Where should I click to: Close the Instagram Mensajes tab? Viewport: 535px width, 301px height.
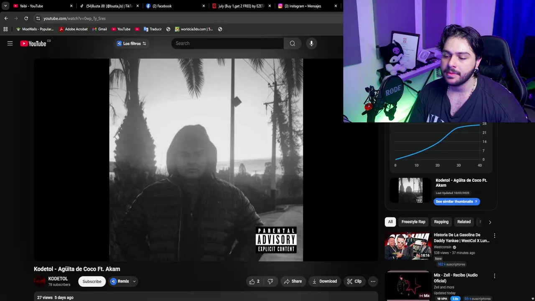click(x=336, y=6)
